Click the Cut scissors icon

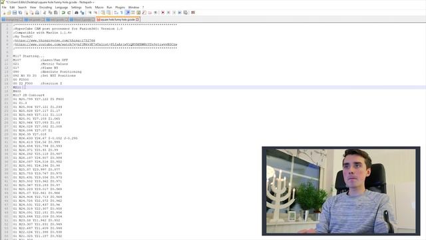[45, 13]
